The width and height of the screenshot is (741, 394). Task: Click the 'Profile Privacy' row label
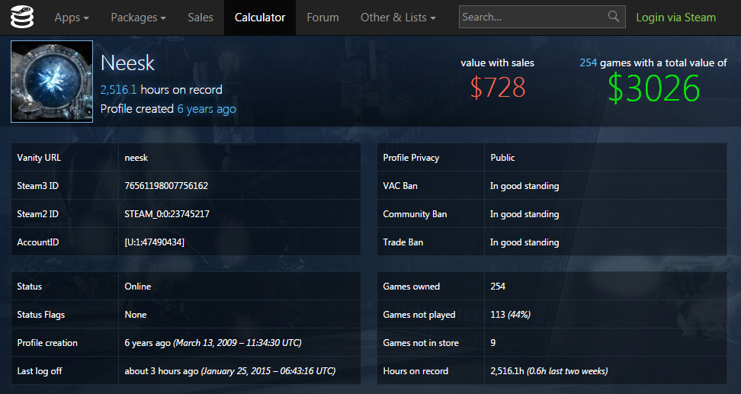click(x=411, y=158)
